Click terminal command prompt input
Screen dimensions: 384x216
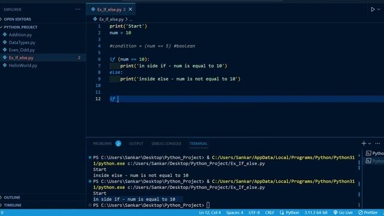point(208,205)
